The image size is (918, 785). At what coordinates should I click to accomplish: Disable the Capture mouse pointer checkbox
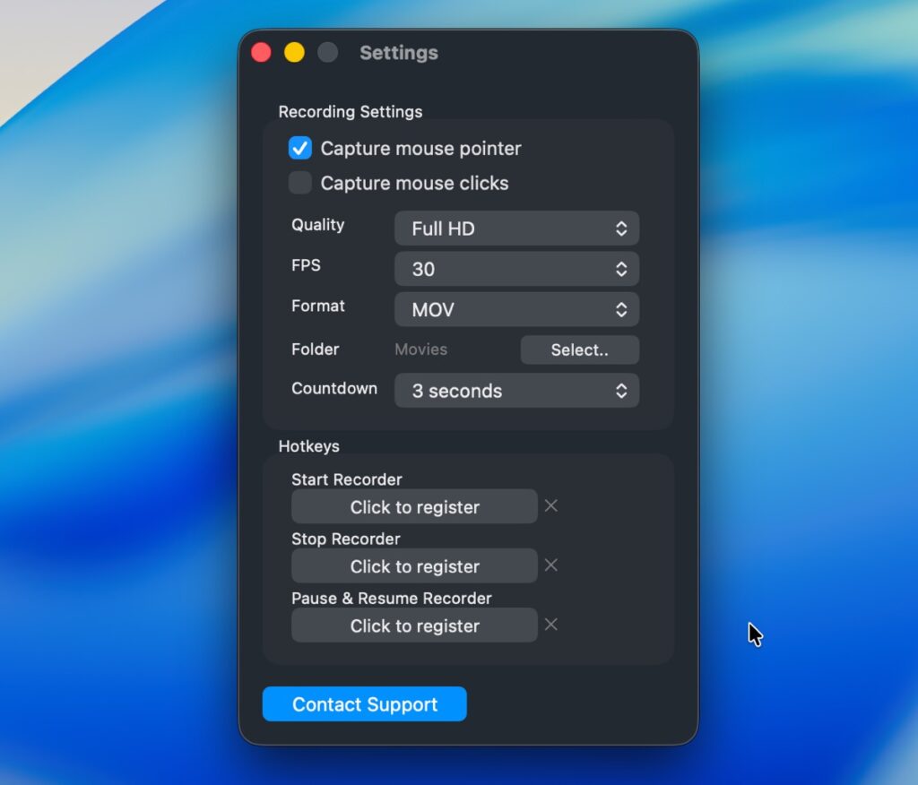coord(300,149)
